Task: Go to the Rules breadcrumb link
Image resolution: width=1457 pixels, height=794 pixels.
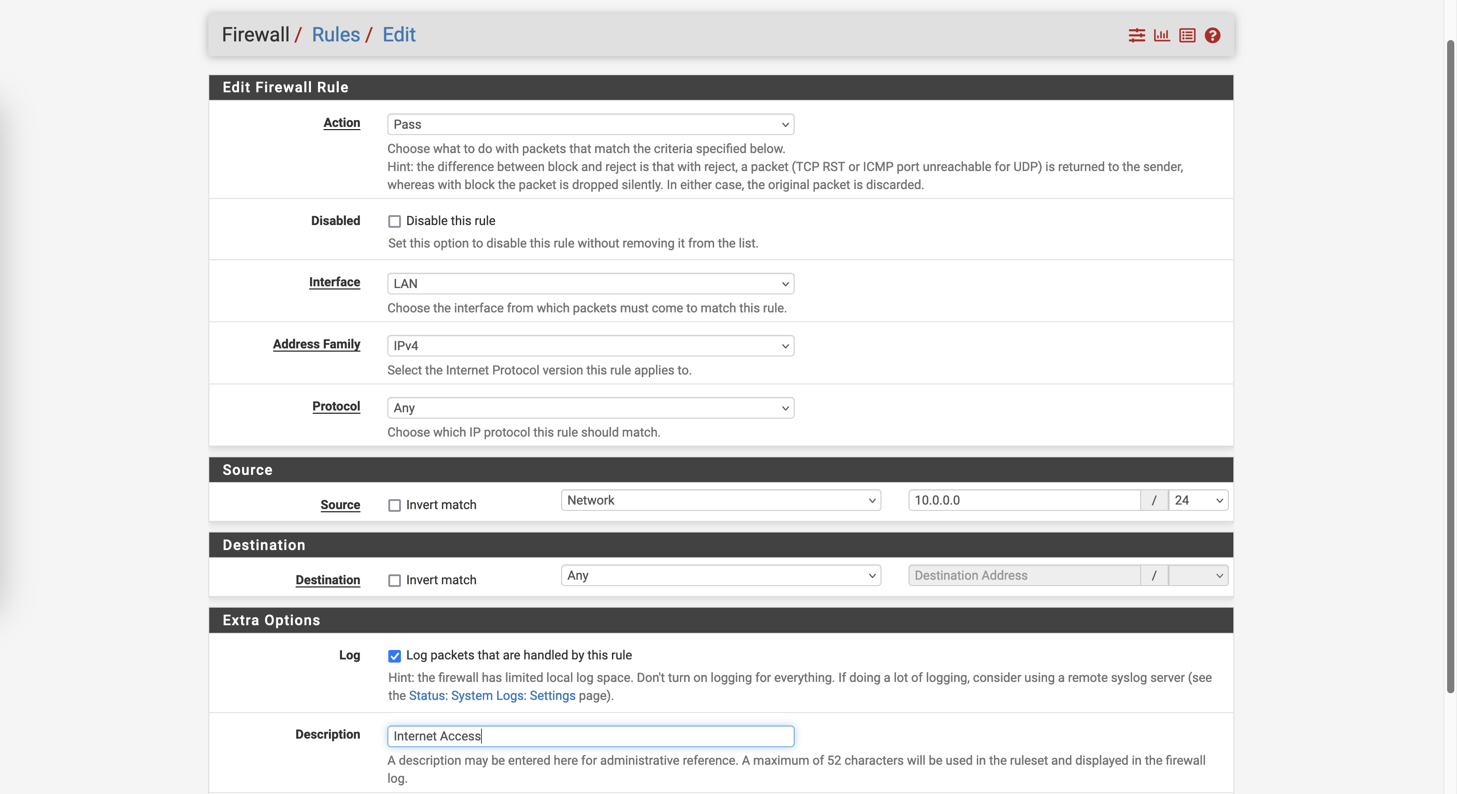Action: (x=335, y=35)
